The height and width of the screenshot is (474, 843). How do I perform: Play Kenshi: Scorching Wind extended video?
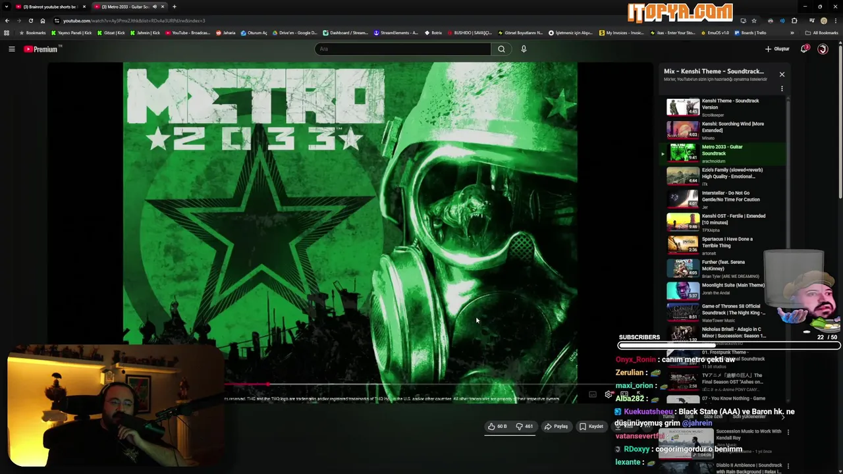point(723,130)
